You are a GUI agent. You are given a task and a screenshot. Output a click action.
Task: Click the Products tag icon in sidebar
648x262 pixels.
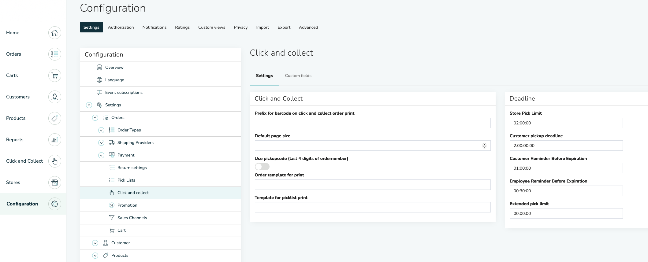pyautogui.click(x=55, y=118)
